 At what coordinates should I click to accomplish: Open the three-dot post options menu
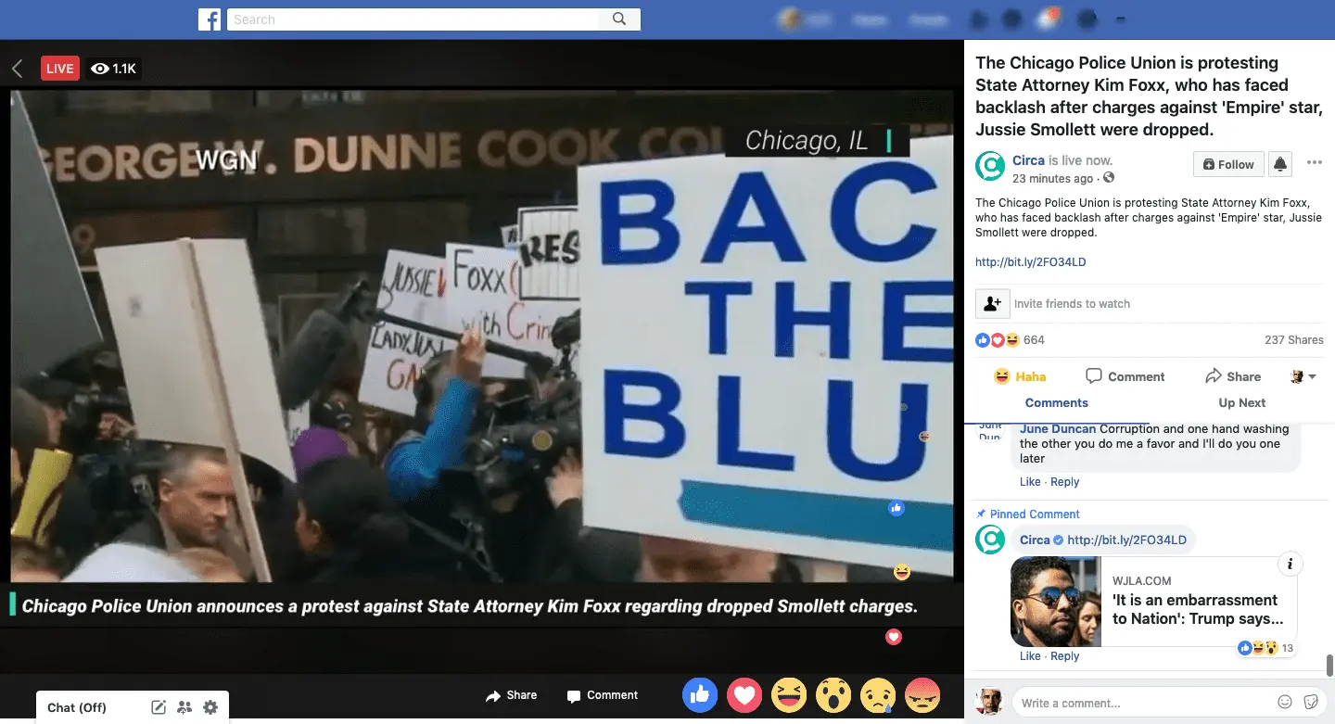point(1314,163)
